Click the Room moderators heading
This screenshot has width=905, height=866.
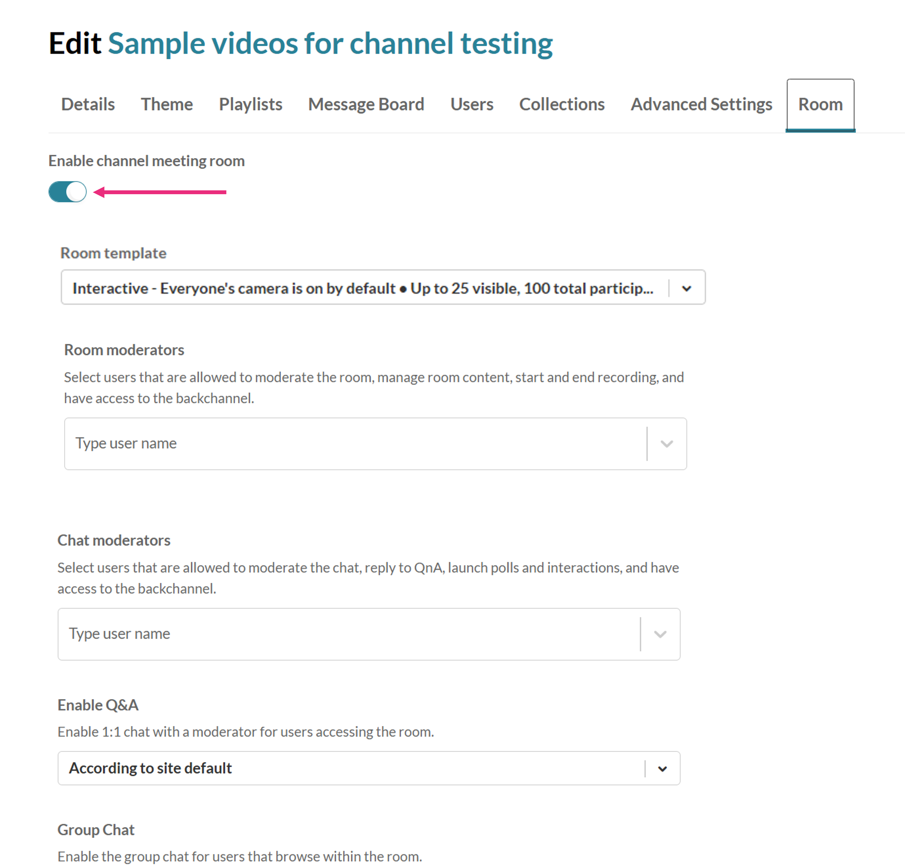tap(124, 350)
